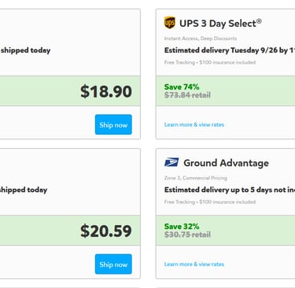Open Learn more link under UPS 3 Day Select
The width and height of the screenshot is (295, 288).
tap(194, 124)
